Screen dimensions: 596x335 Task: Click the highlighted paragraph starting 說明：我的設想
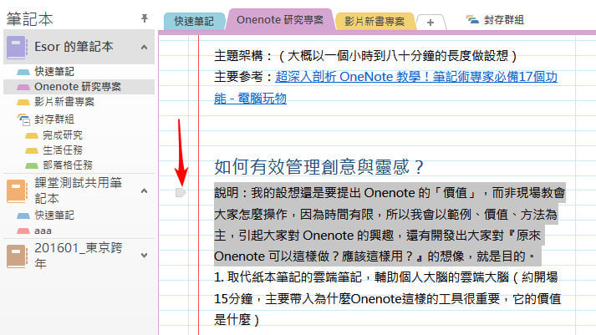(x=390, y=225)
